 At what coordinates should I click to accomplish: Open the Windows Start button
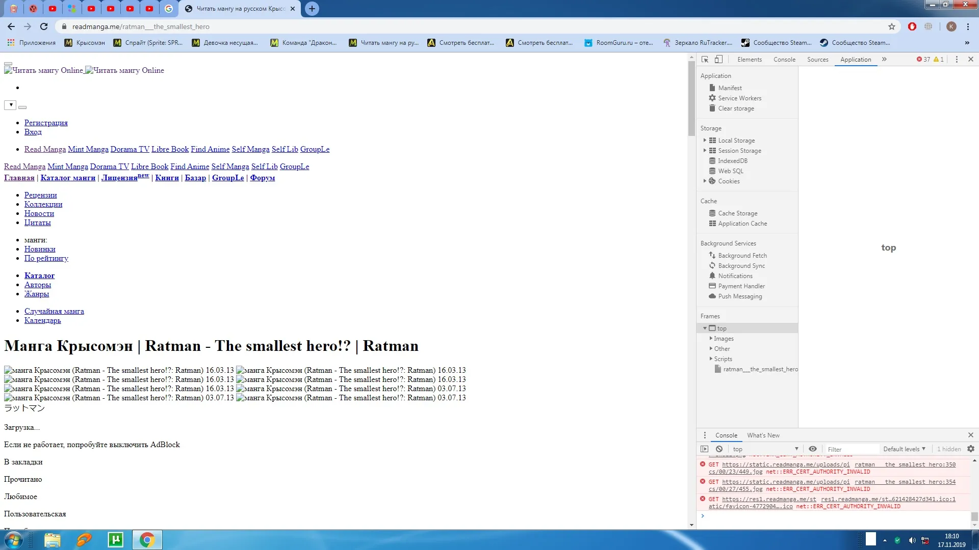click(x=14, y=540)
